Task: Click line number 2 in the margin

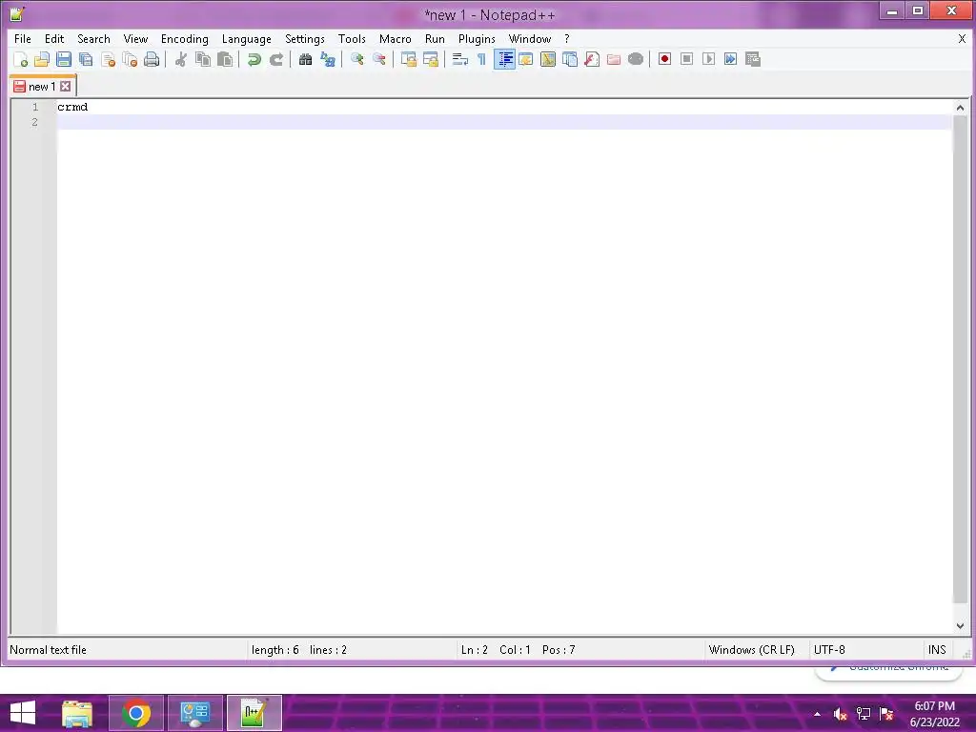Action: tap(35, 122)
